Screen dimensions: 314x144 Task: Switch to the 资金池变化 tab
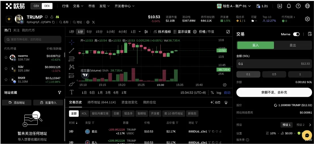click(129, 102)
